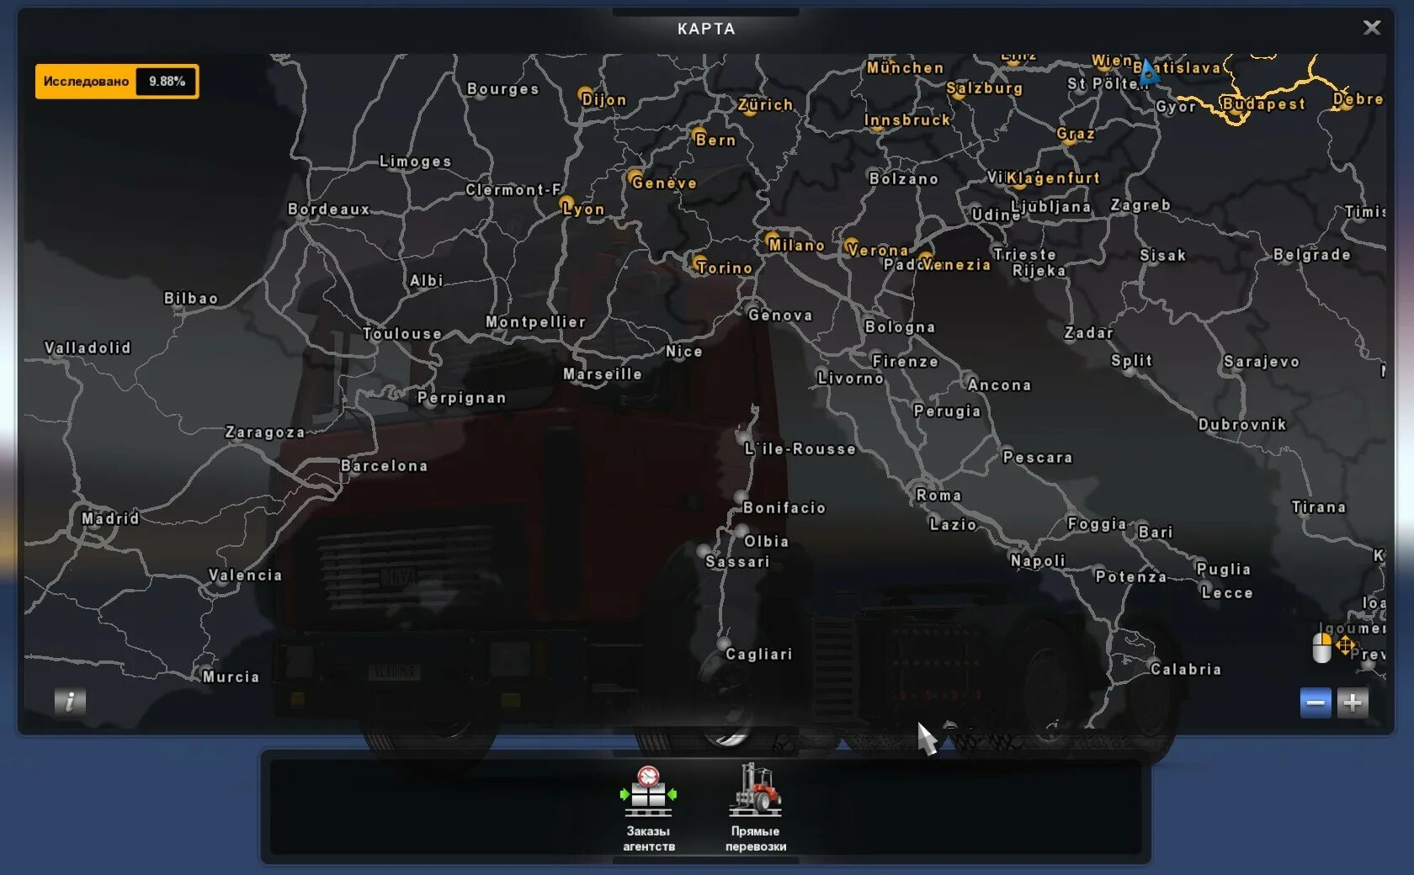Click the Bonifacio city label
The width and height of the screenshot is (1414, 875).
pos(784,507)
